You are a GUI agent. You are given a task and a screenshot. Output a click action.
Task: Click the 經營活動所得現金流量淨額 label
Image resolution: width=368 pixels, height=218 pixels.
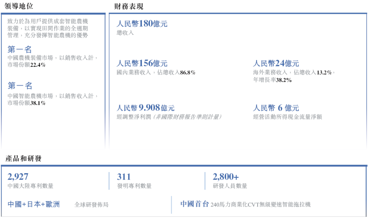(287, 117)
